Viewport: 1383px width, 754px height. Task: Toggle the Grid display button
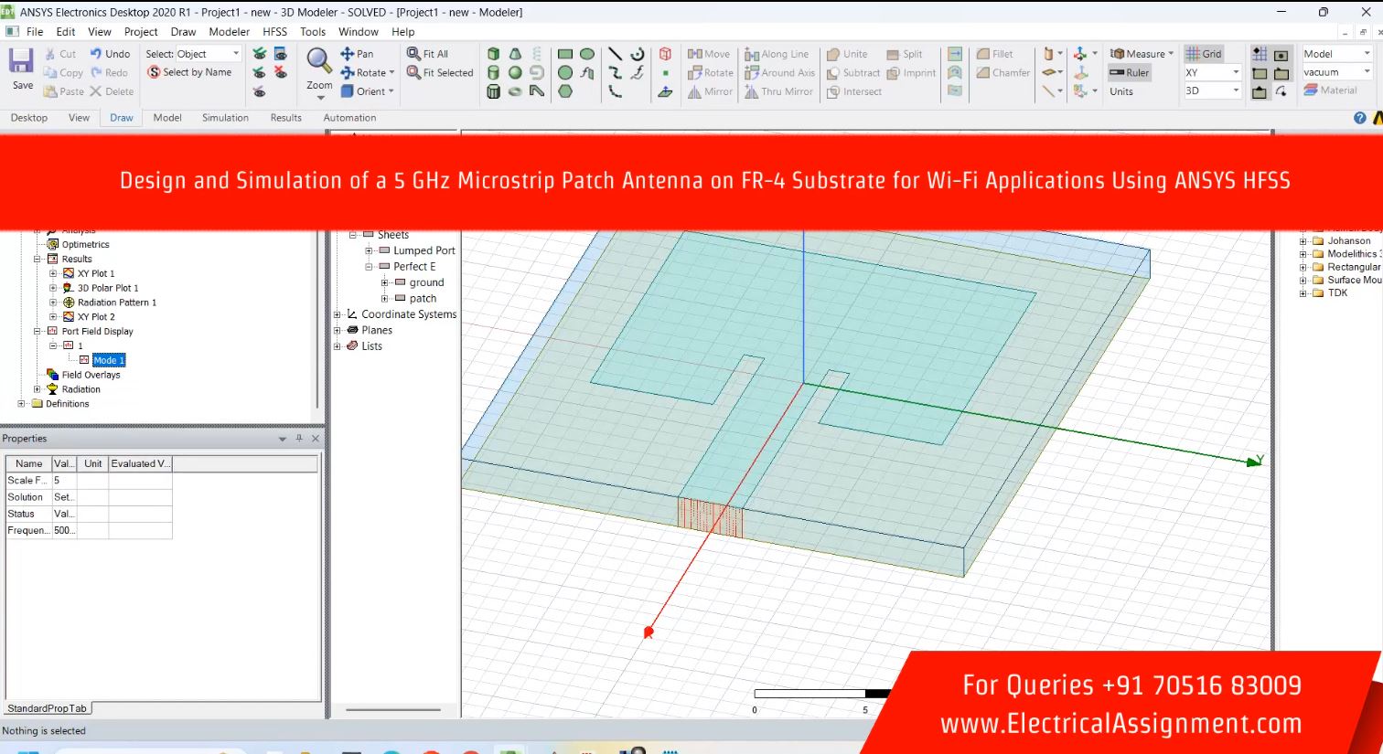pyautogui.click(x=1204, y=54)
